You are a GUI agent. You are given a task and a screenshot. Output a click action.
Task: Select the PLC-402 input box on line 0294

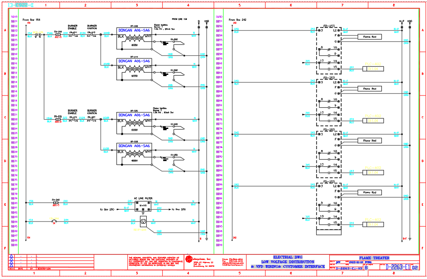tap(373, 224)
